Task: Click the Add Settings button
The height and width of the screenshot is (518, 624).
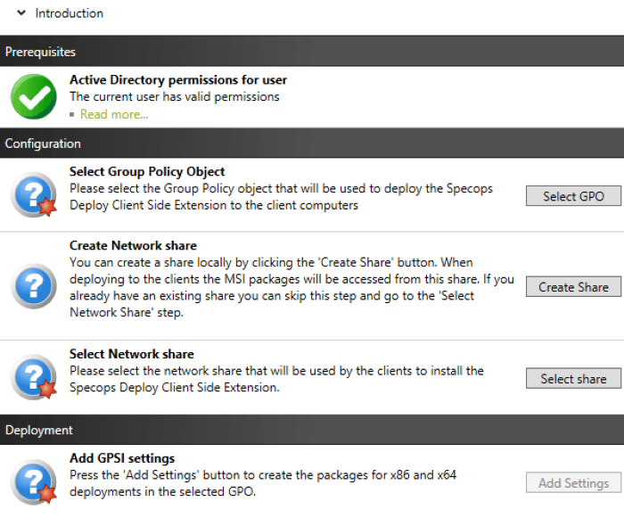Action: click(573, 482)
